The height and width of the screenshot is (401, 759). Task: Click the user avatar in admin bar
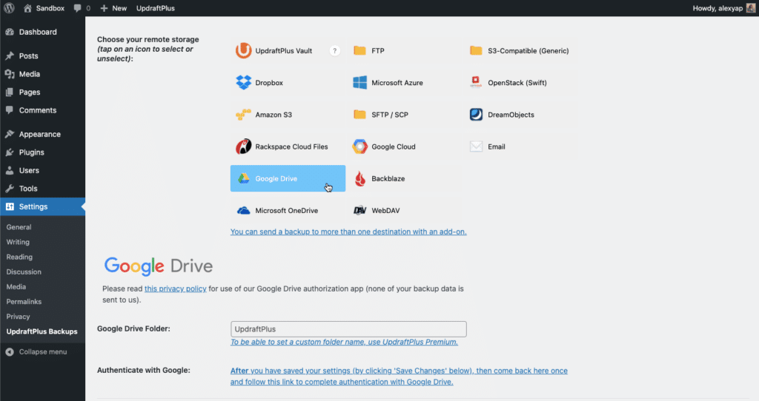[x=751, y=8]
